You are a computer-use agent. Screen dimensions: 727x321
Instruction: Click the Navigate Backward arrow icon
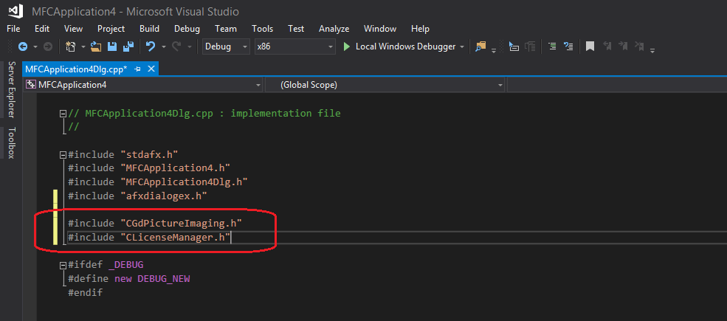pyautogui.click(x=22, y=46)
